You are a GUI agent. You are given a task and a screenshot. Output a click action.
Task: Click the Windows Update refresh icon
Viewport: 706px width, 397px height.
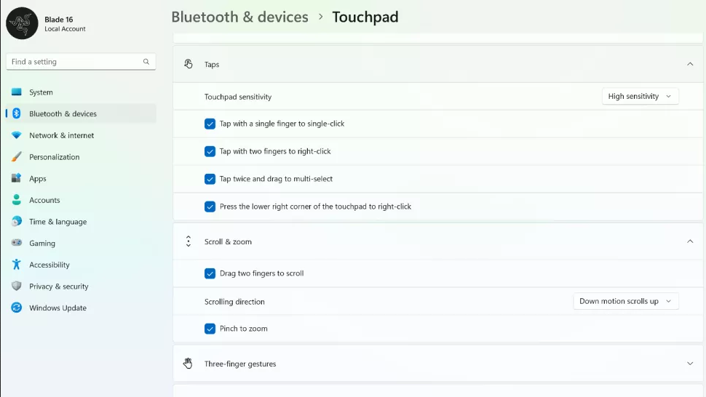pos(17,308)
